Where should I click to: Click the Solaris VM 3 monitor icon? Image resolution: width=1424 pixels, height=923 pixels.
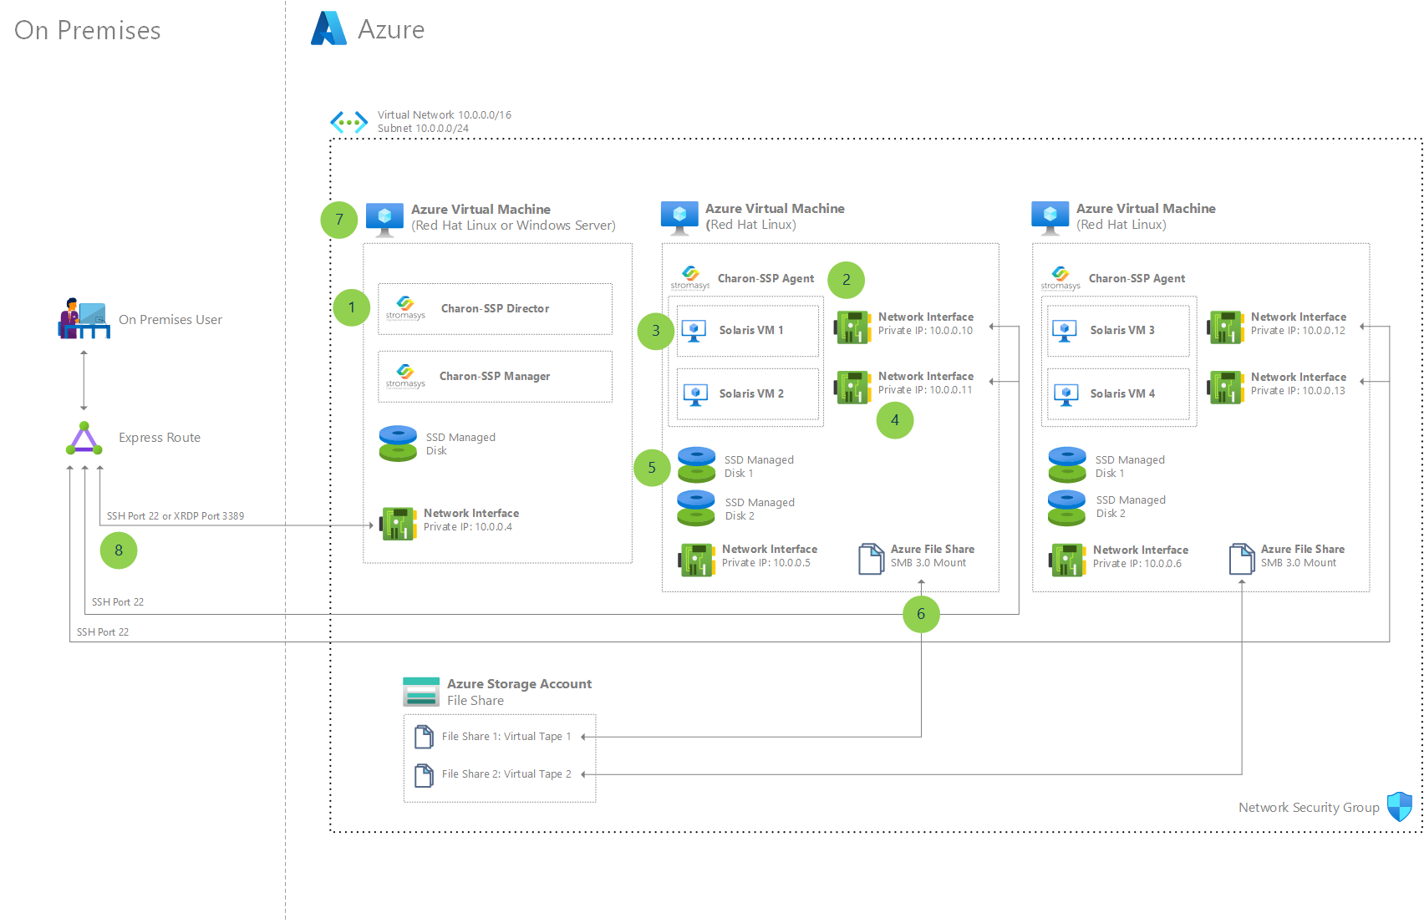[1065, 331]
